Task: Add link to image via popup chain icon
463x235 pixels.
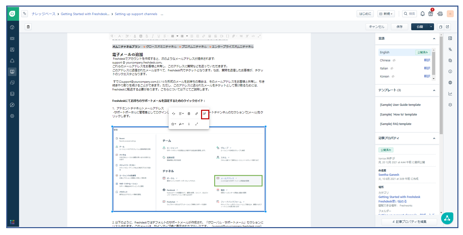Action: [196, 114]
